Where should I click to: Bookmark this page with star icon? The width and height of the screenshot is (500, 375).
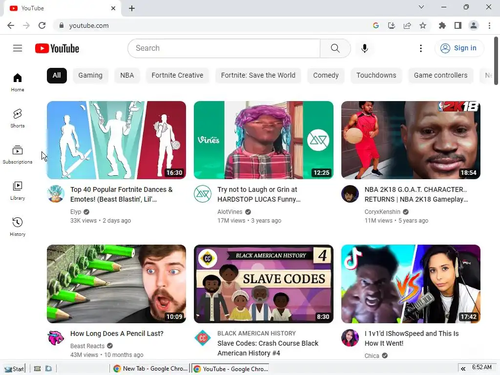pyautogui.click(x=422, y=25)
